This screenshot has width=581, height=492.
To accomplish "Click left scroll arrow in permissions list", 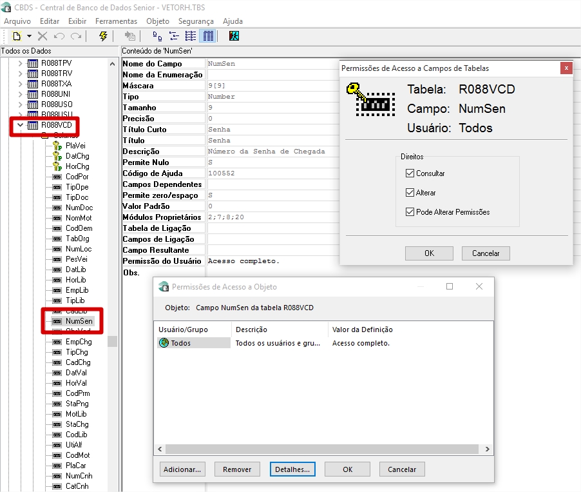I will (x=160, y=449).
